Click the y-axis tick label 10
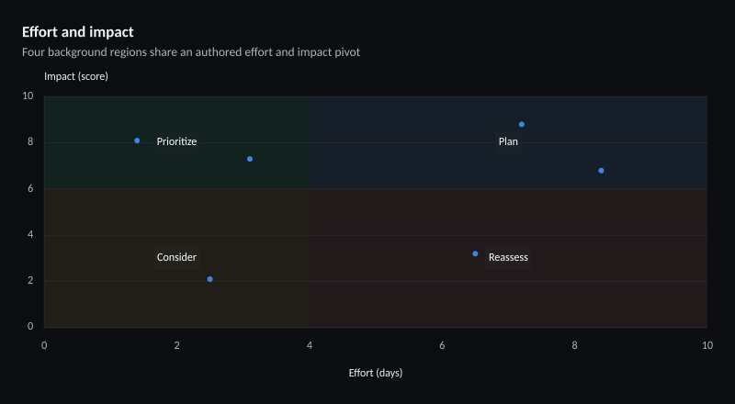735x404 pixels. pyautogui.click(x=28, y=95)
